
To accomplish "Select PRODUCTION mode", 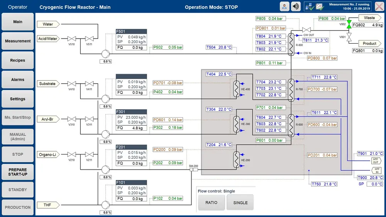I will point(18,207).
